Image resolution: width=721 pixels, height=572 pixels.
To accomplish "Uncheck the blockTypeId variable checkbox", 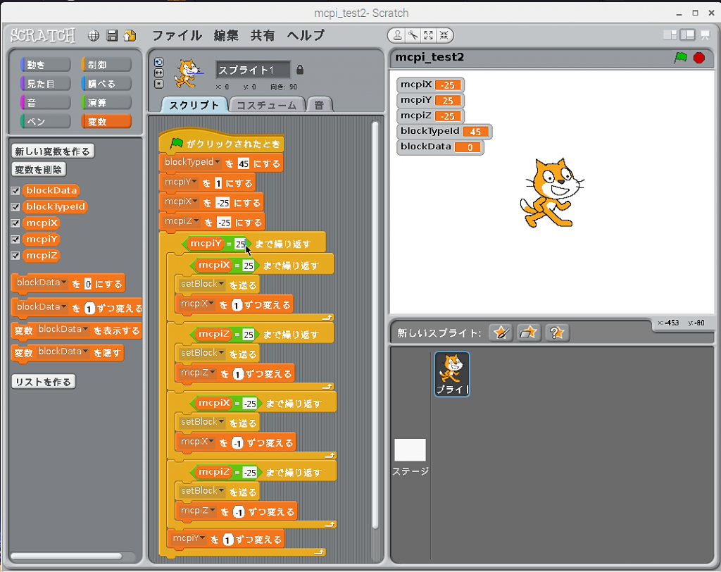I will (15, 206).
